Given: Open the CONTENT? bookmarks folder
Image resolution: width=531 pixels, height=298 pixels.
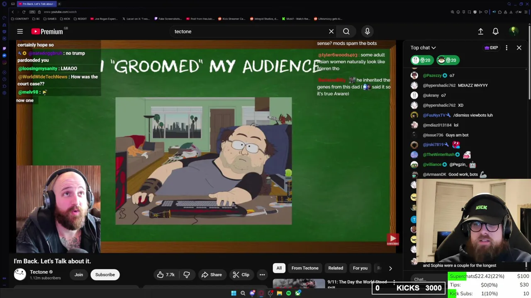Looking at the screenshot, I should [20, 19].
